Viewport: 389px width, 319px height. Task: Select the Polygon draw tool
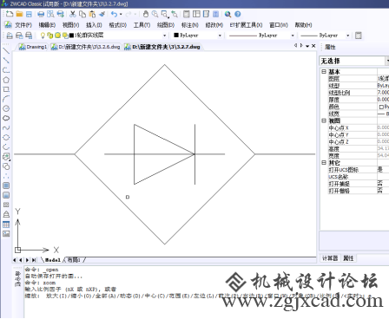(6, 80)
